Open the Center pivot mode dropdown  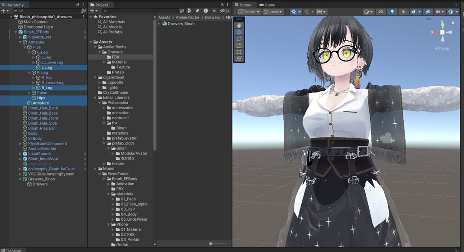coord(249,11)
